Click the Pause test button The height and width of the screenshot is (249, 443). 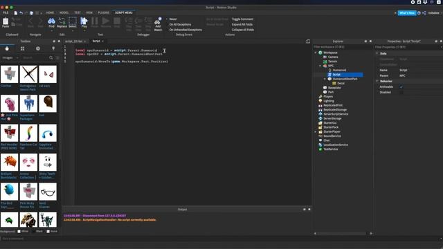tap(95, 22)
